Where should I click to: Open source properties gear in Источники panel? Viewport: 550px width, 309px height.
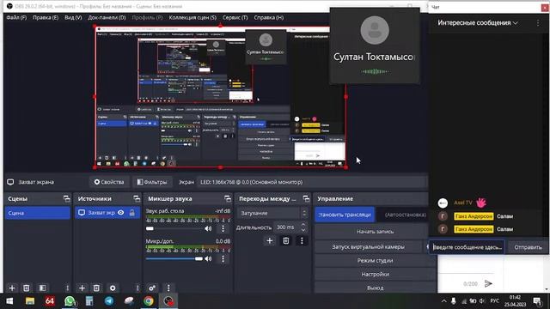[x=113, y=288]
